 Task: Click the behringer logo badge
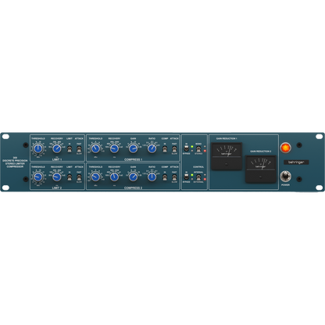296,162
